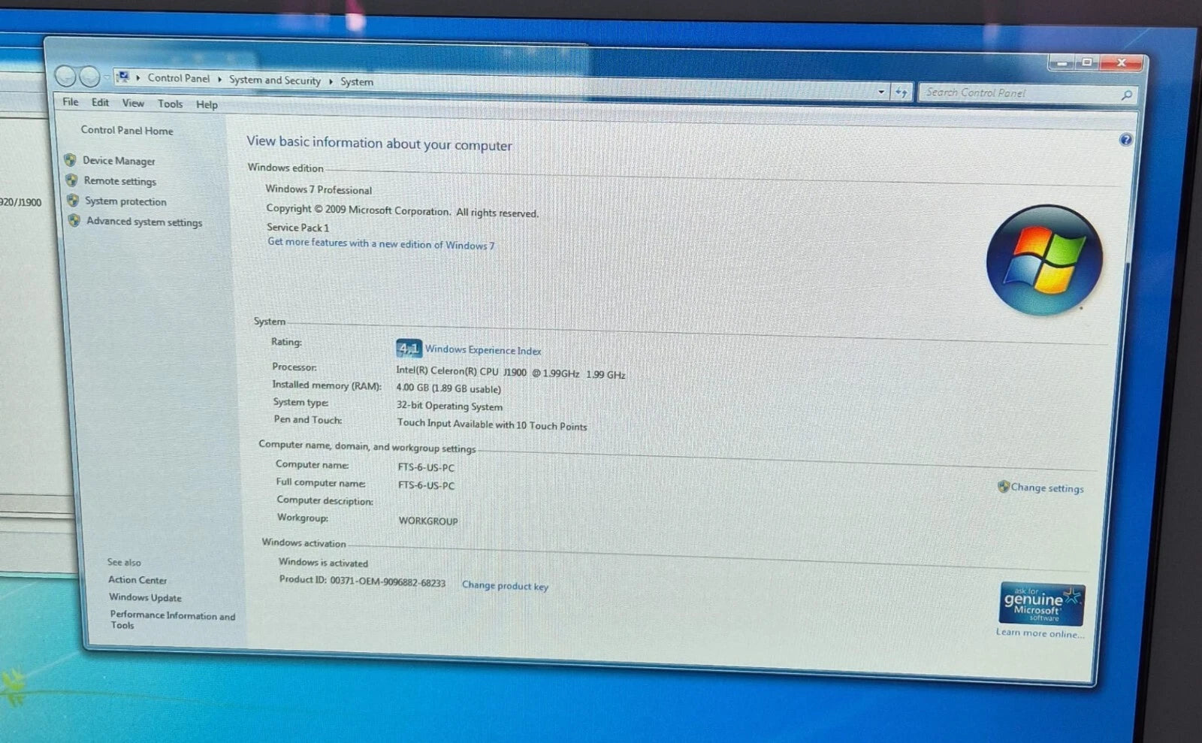Close the System window

pyautogui.click(x=1122, y=63)
